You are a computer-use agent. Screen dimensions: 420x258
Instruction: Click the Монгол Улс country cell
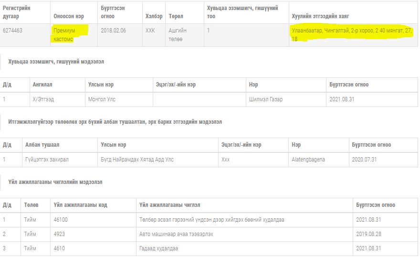click(x=102, y=99)
